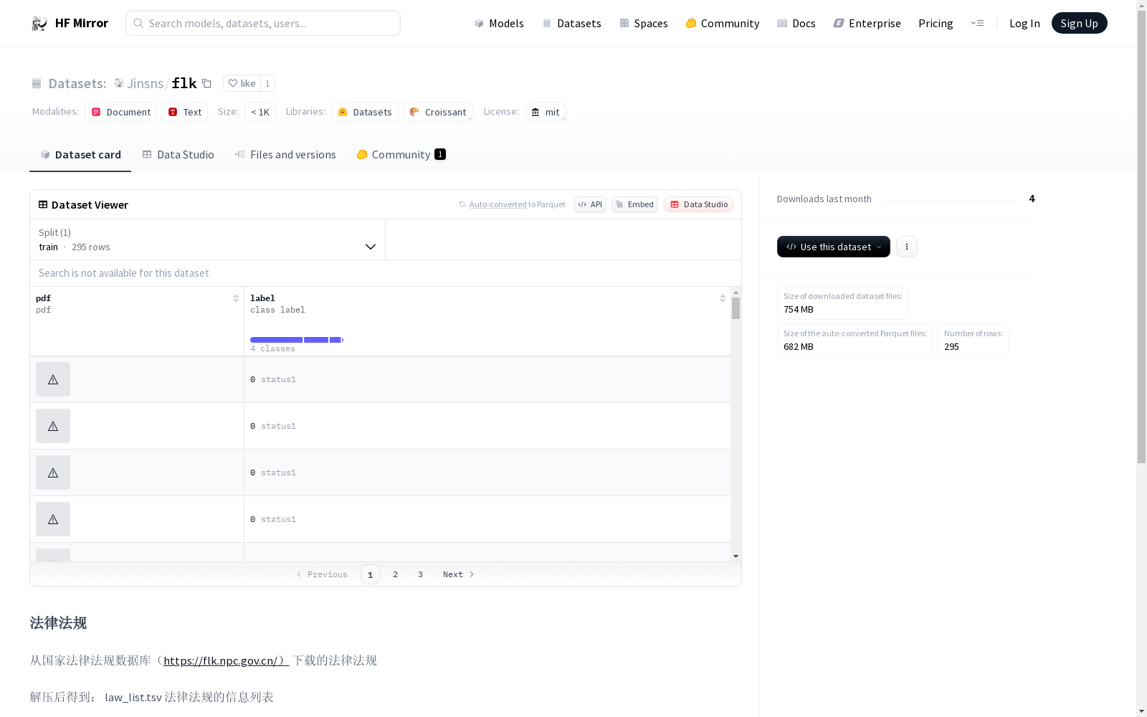Click the search magnifier icon
This screenshot has width=1147, height=717.
coord(138,23)
